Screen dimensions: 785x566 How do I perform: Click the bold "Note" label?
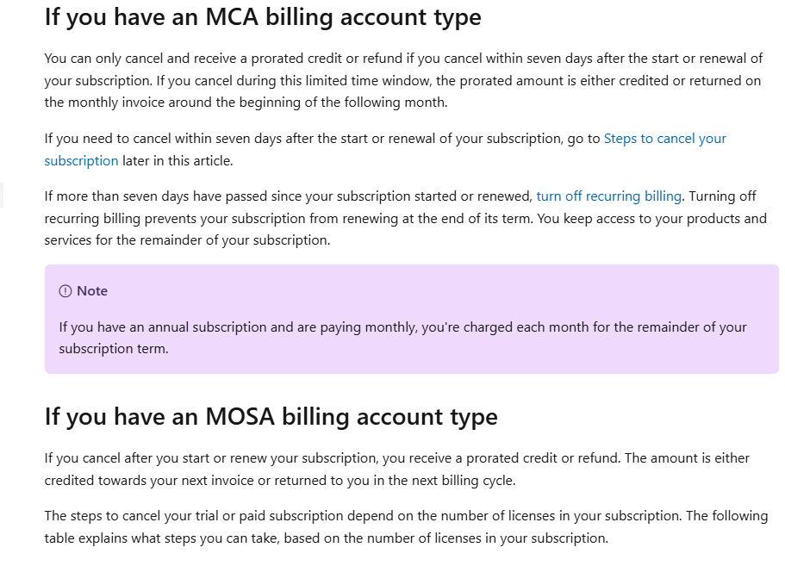(92, 291)
